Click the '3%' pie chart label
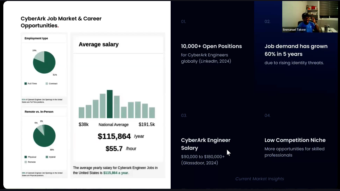Image resolution: width=340 pixels, height=191 pixels. click(42, 121)
